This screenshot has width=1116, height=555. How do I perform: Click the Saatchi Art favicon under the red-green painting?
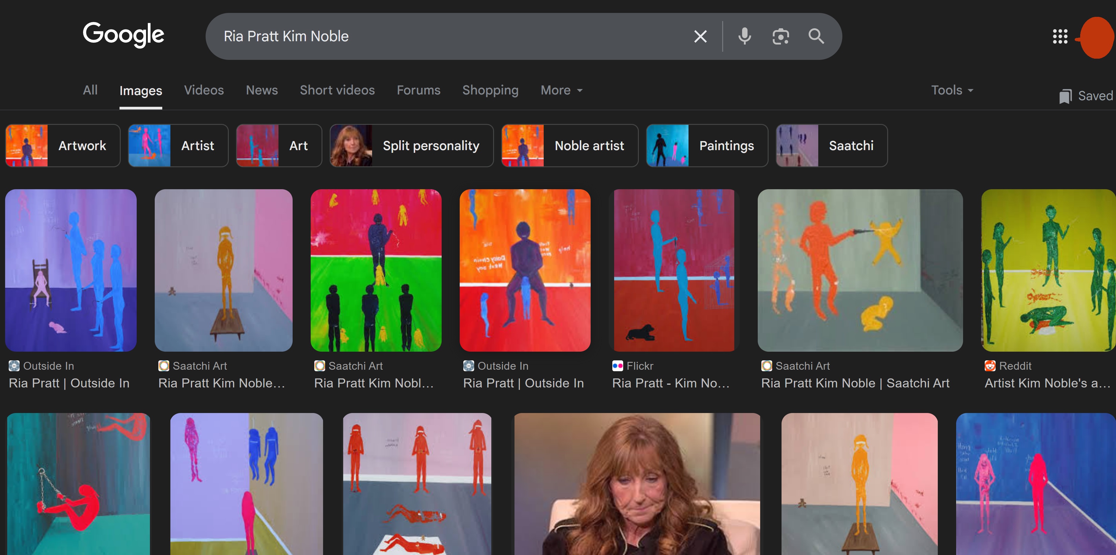(320, 366)
